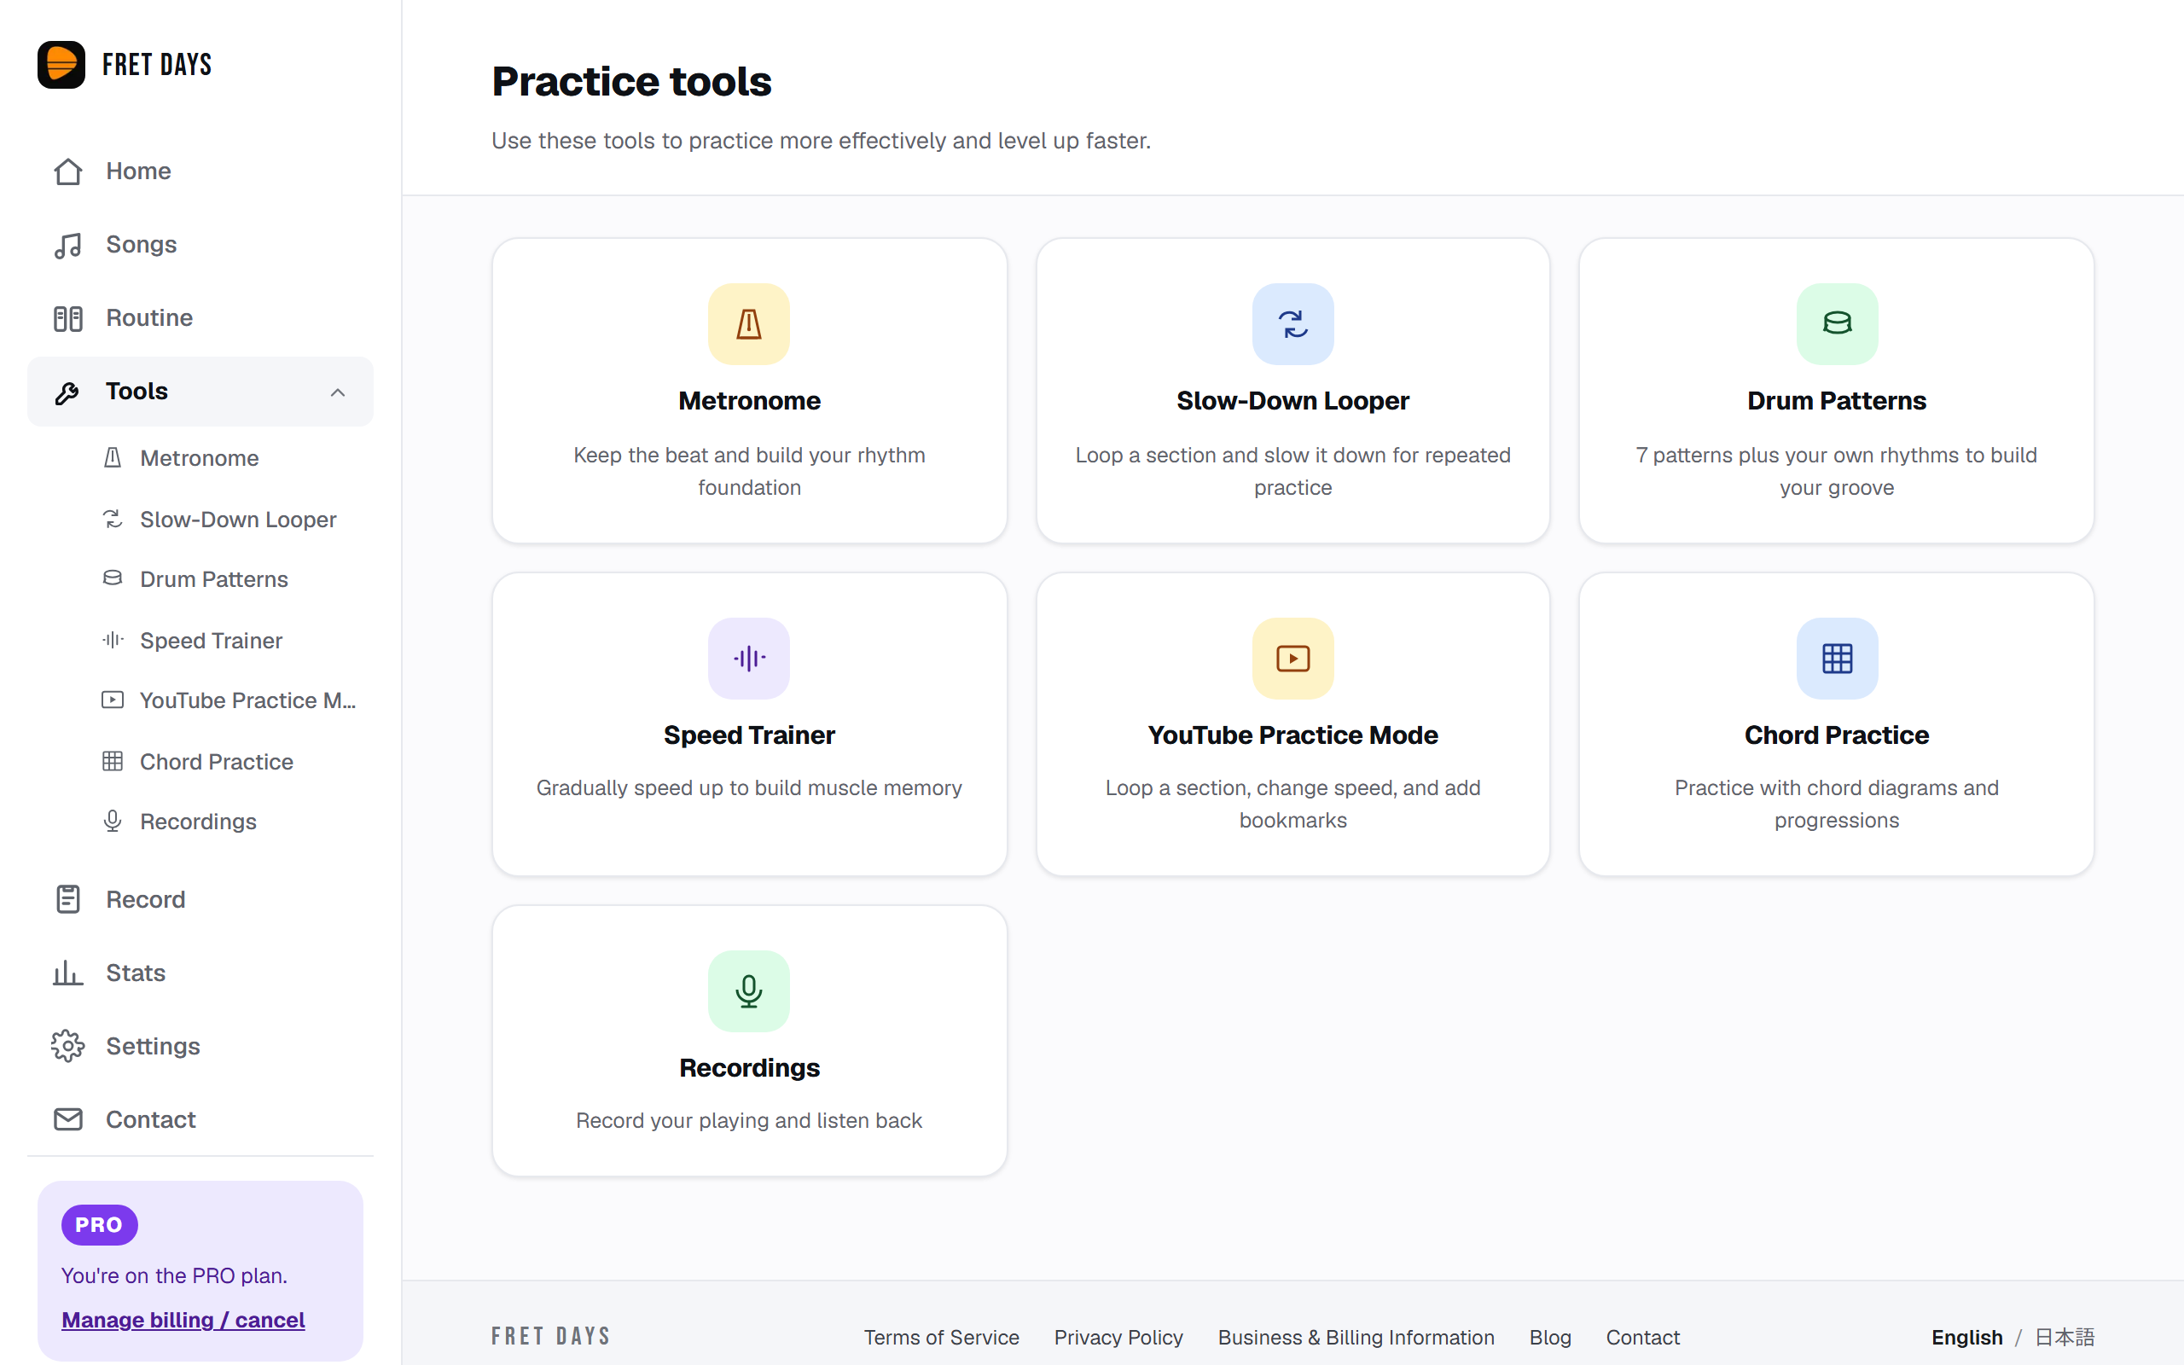This screenshot has height=1365, width=2184.
Task: Open Privacy Policy footer link
Action: coord(1118,1337)
